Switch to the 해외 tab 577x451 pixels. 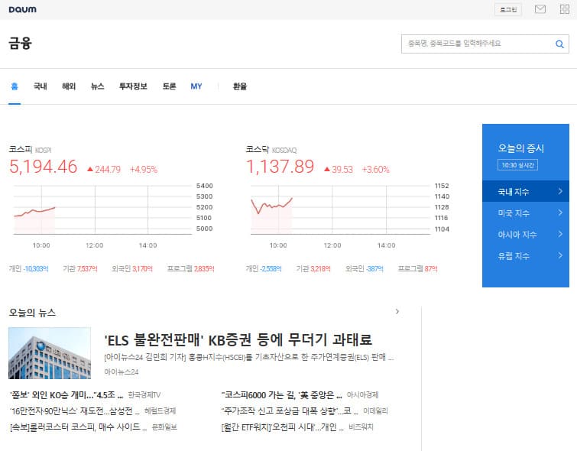pos(69,86)
